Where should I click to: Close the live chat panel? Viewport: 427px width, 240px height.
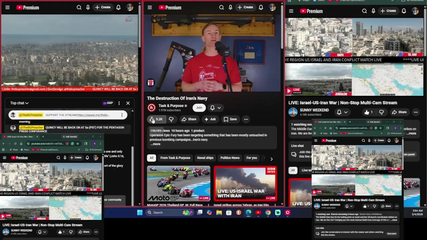[x=128, y=103]
